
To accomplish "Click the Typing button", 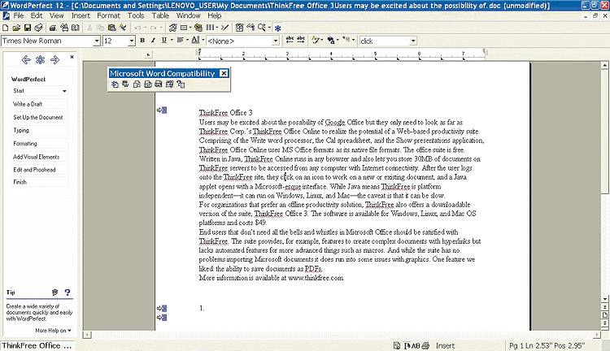I will pyautogui.click(x=40, y=130).
